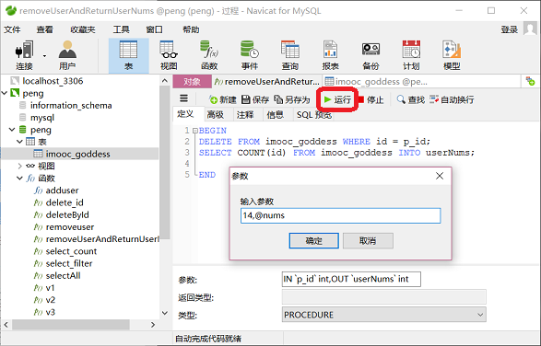Open Find (查找) in editor toolbar
Screen dimensions: 541x346
[x=410, y=100]
